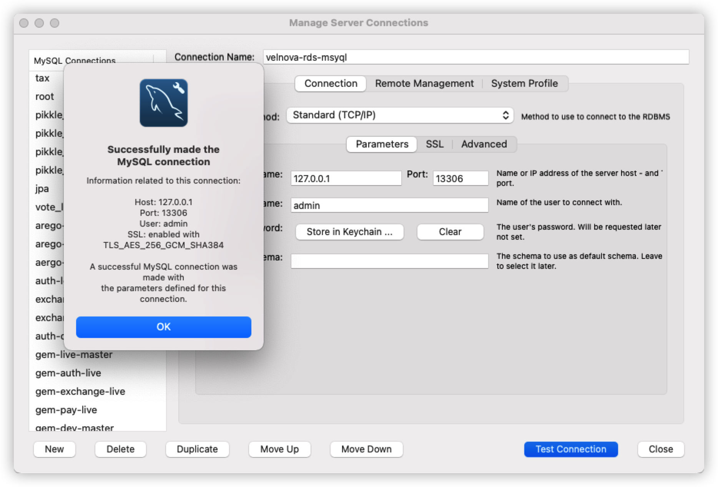Open the Advanced sub-tab

[484, 144]
